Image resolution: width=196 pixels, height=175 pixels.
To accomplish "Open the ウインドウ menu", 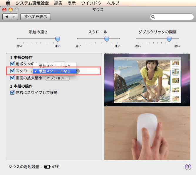I will tap(91, 3).
